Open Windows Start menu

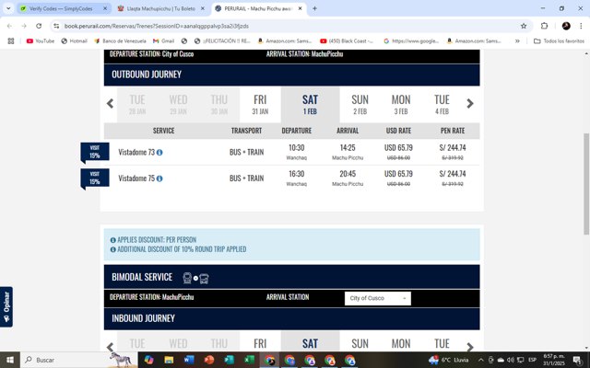coord(10,360)
